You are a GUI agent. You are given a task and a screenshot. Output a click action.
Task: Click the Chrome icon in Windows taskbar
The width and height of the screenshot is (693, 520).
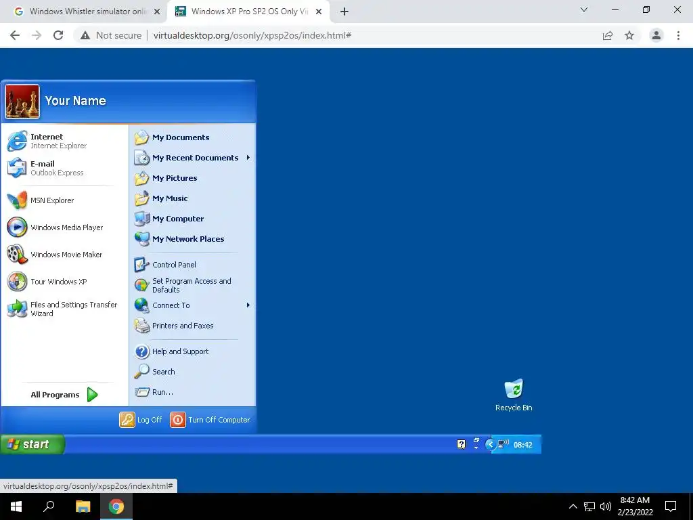pyautogui.click(x=116, y=506)
